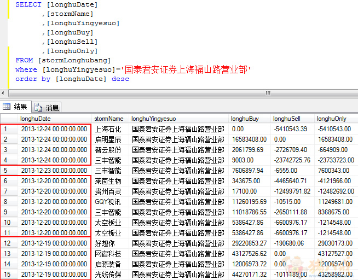Screen dimensions: 358x280
Task: Click longhuOnly value -23733723.00
Action: [x=336, y=160]
